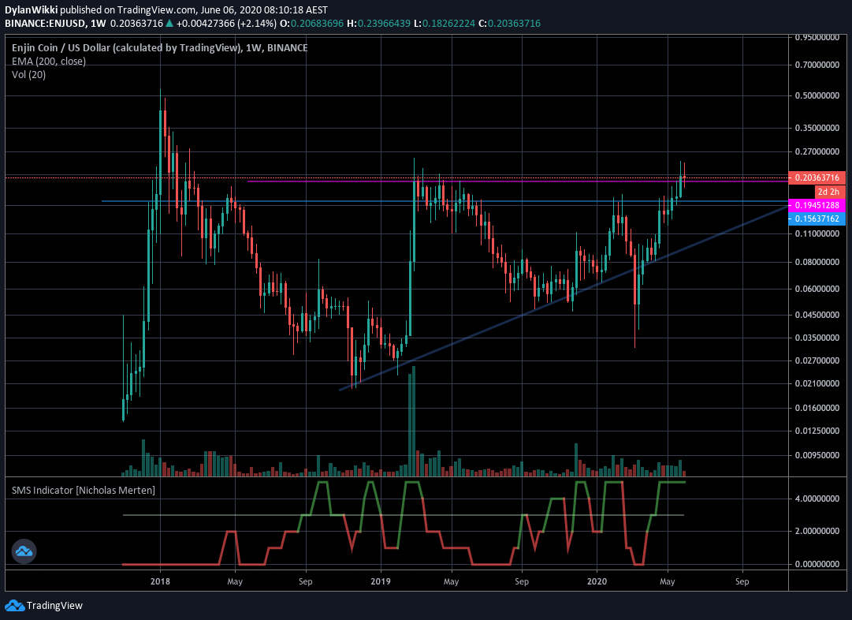Click the close value in the header line
The width and height of the screenshot is (852, 620).
coord(514,24)
